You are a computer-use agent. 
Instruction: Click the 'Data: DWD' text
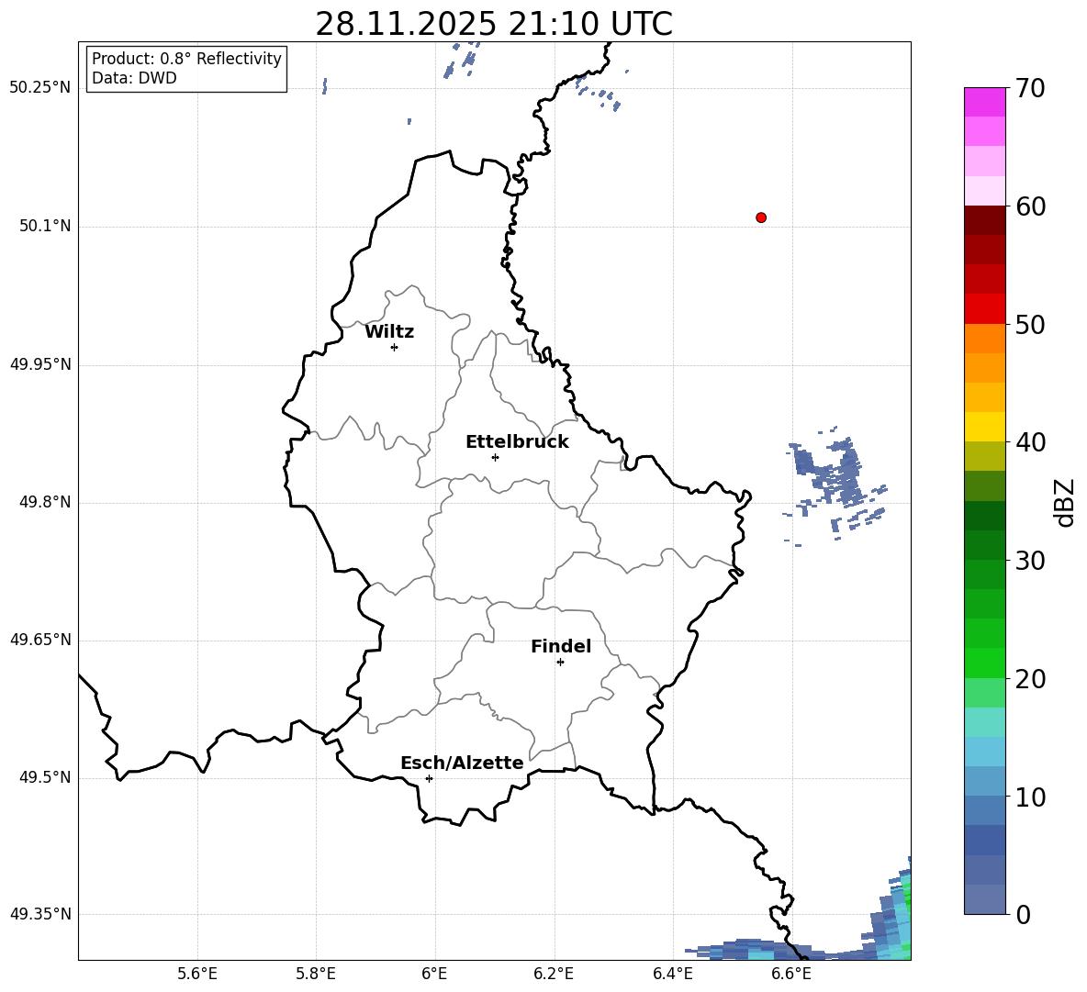pos(134,78)
